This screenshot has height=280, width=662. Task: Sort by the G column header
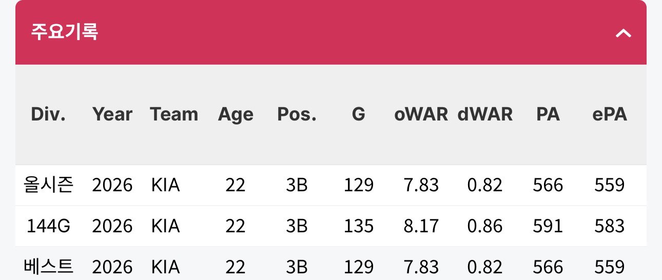pos(359,114)
